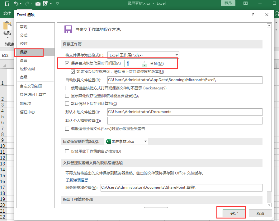The height and width of the screenshot is (221, 279).
Task: Open the 了解详细信息 link
Action: (77, 180)
